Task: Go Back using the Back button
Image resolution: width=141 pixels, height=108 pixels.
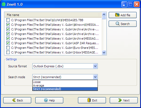Action: point(17,100)
